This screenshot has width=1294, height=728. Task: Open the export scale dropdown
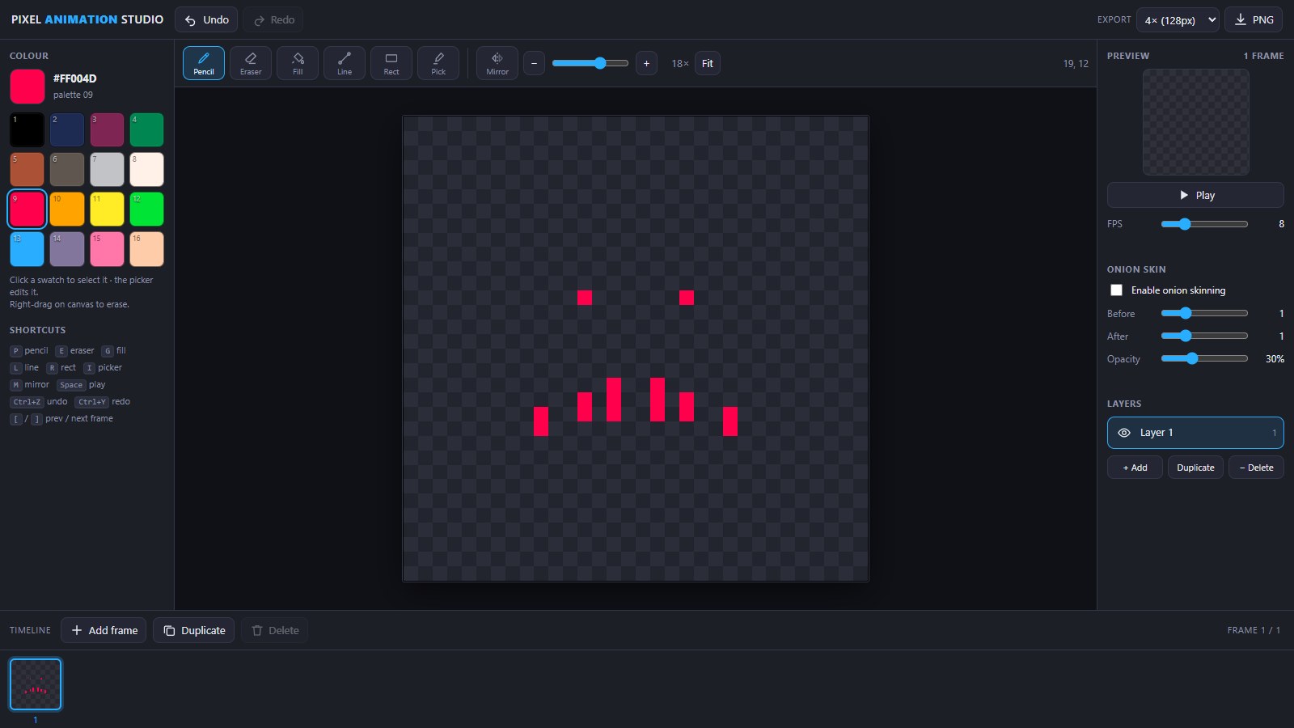click(x=1178, y=19)
